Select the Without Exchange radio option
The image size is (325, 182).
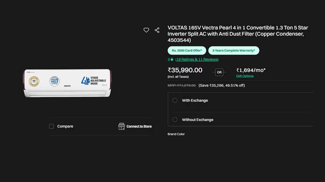[x=175, y=120]
